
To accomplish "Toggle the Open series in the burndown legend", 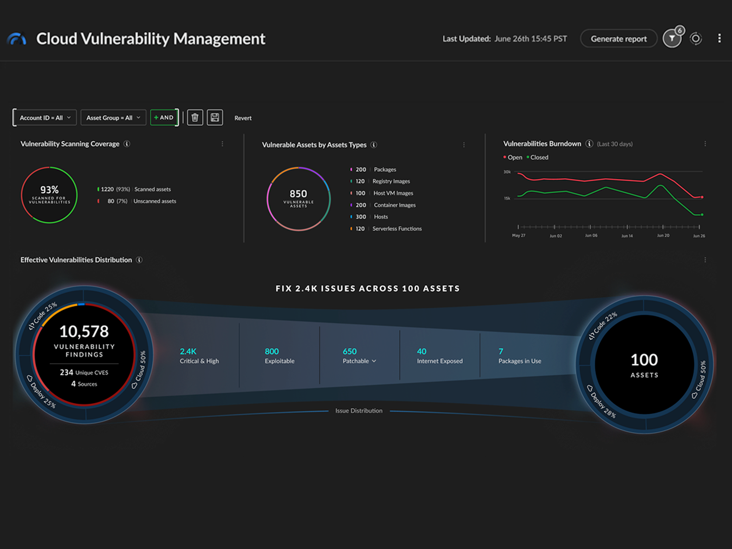I will pos(513,157).
